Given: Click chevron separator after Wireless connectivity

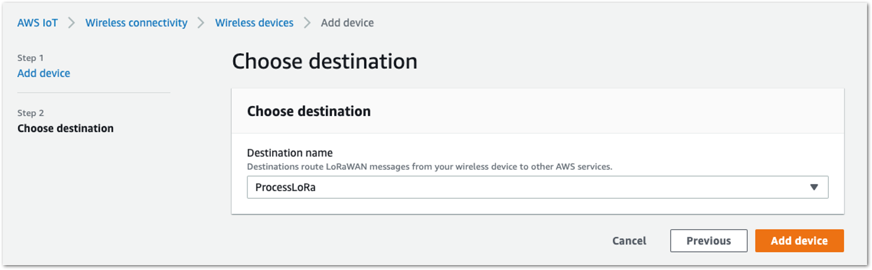Looking at the screenshot, I should 201,23.
